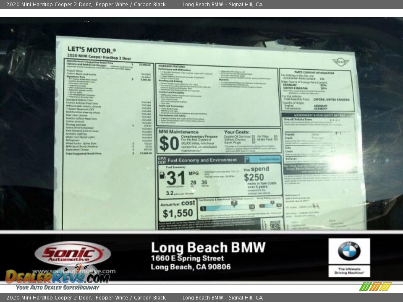The image size is (403, 302).
Task: Click the Long Beach BMW dealership name heading
Action: (x=208, y=247)
